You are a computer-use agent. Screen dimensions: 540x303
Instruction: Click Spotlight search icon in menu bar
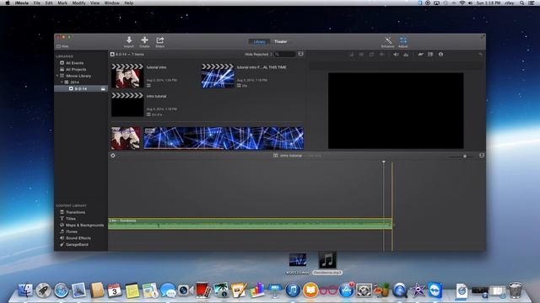coord(522,3)
